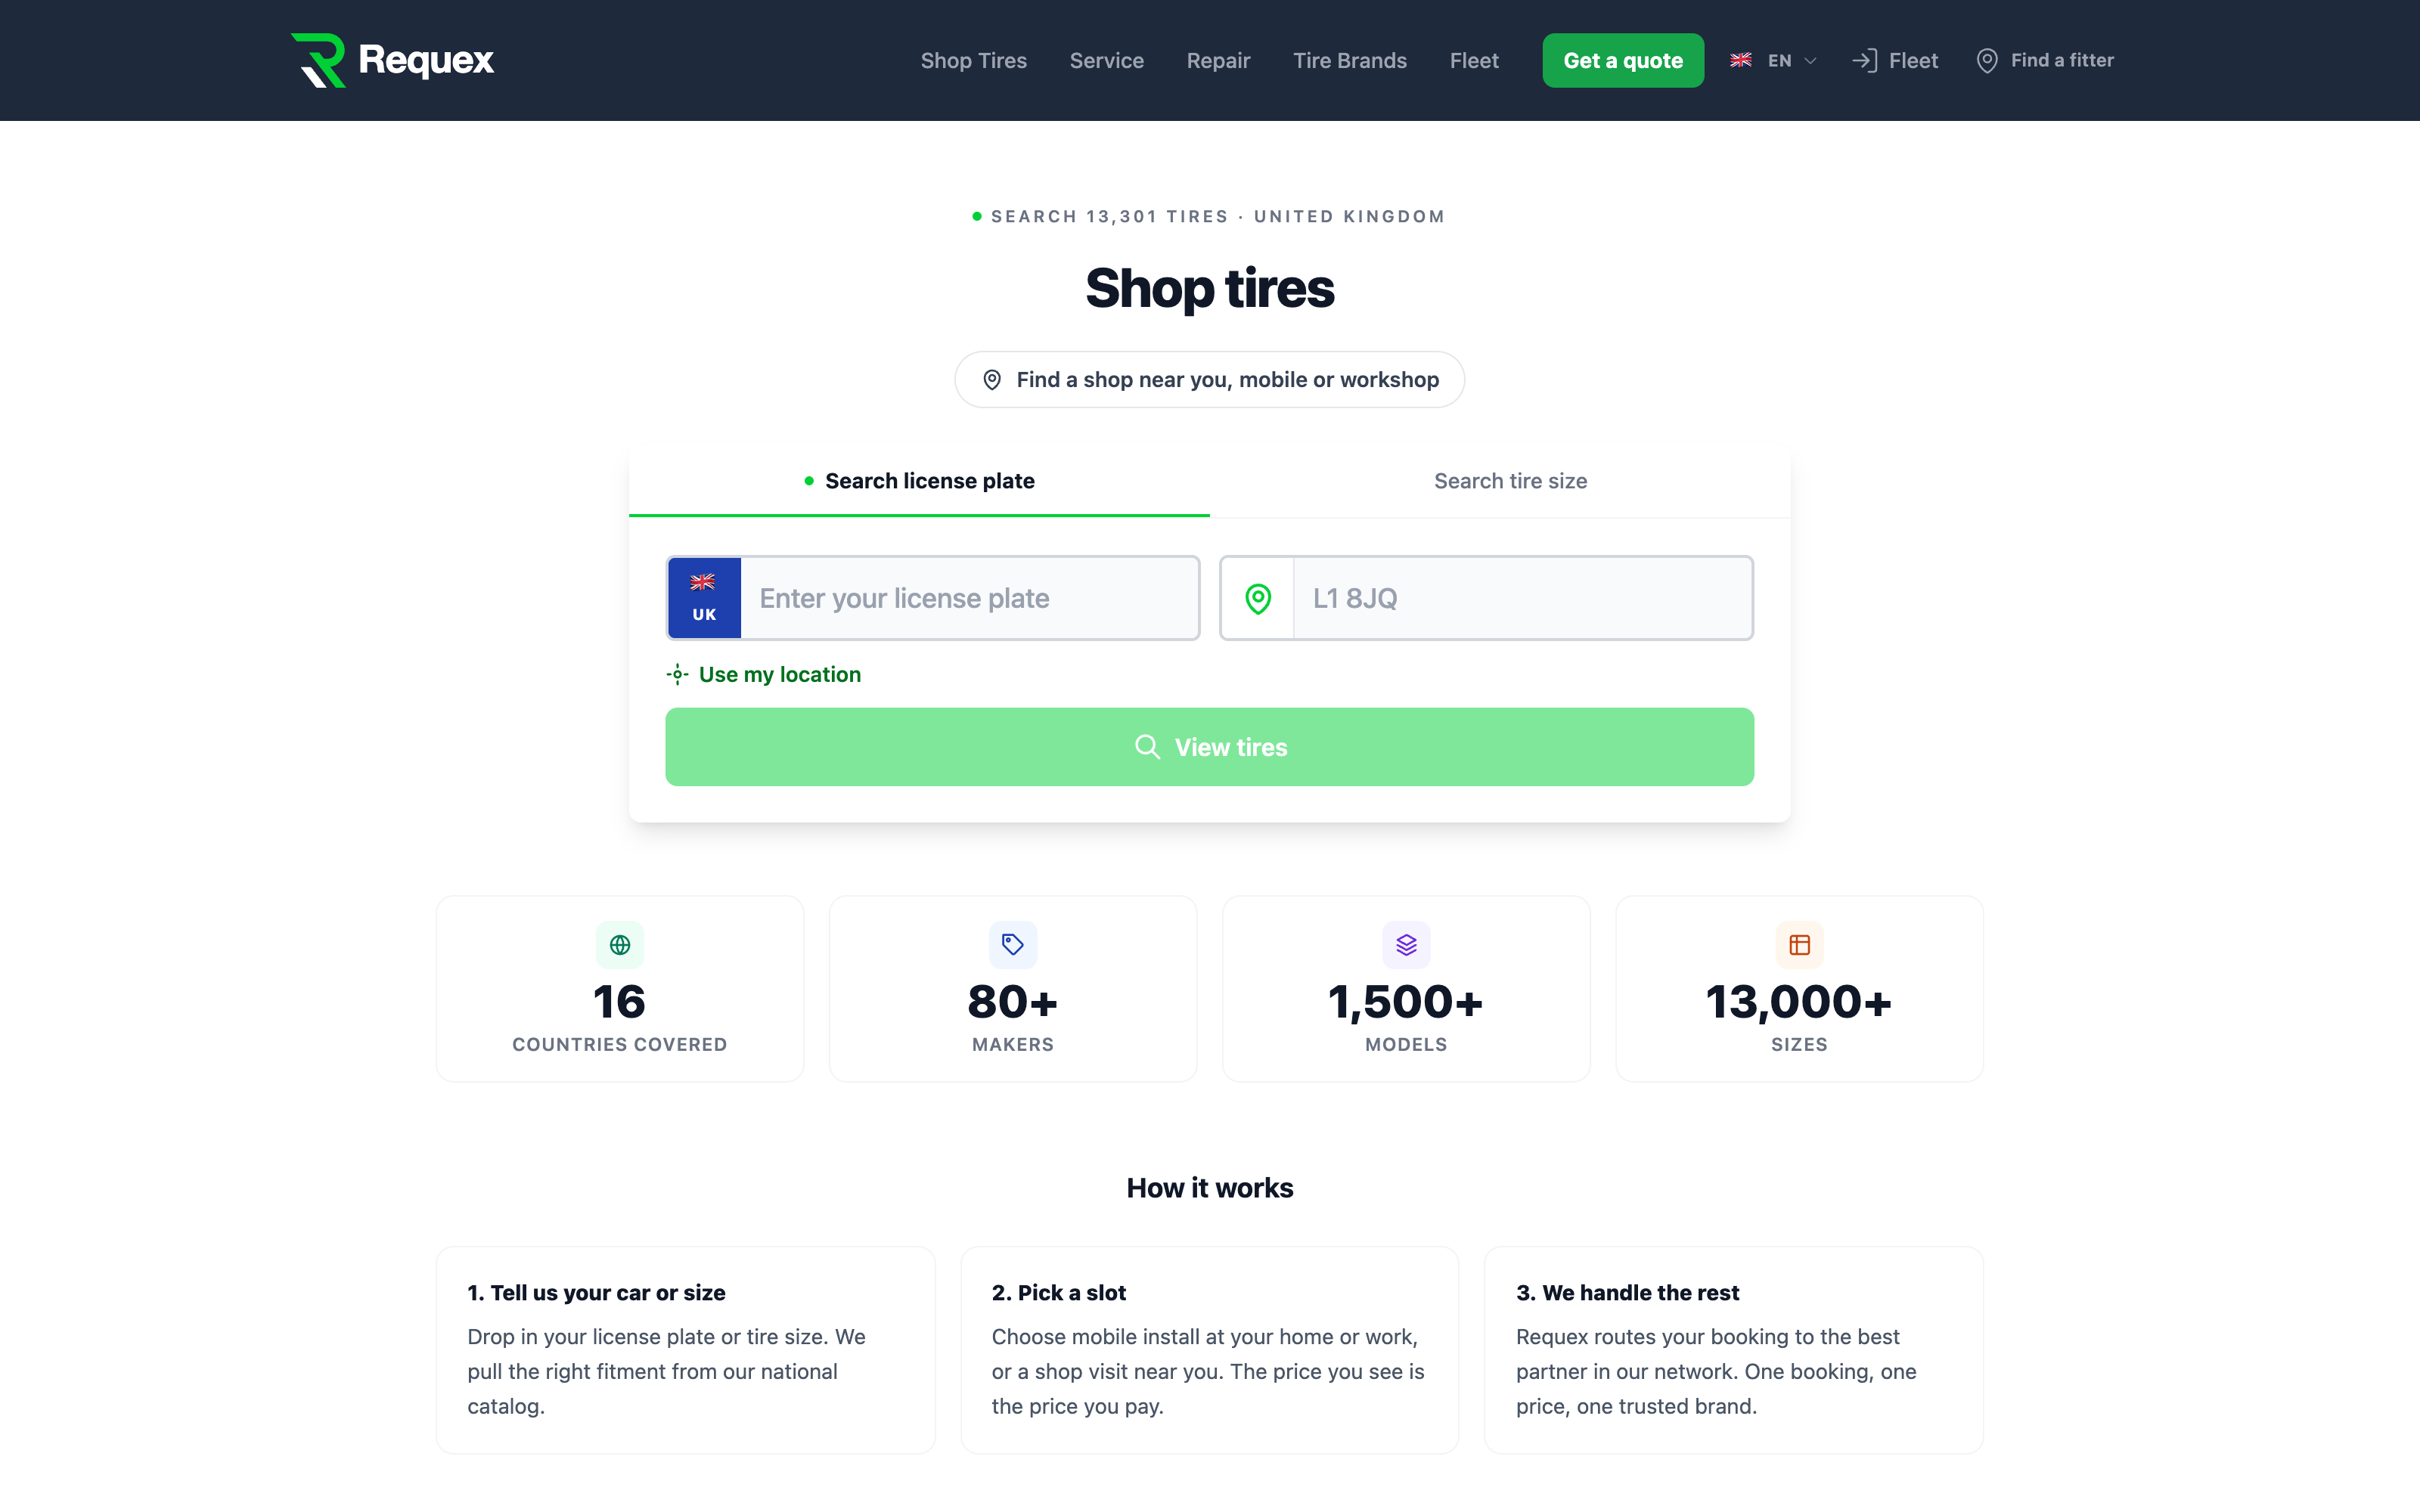Screen dimensions: 2420x1512
Task: Click the Requex wordmark text
Action: click(426, 60)
